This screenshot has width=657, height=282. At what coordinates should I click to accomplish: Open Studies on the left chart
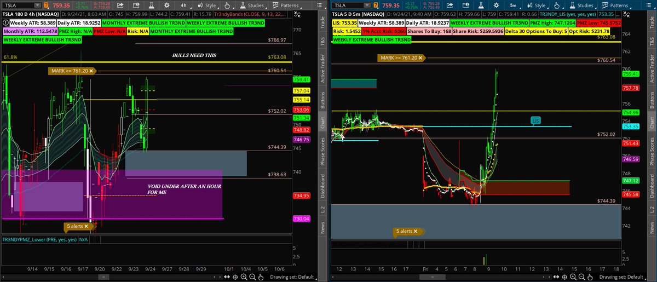pos(252,5)
